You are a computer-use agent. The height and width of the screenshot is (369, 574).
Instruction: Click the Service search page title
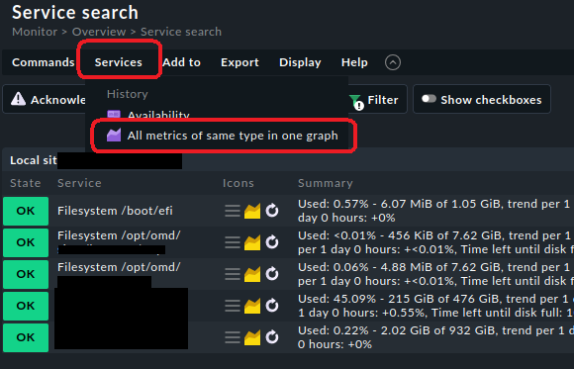click(75, 13)
